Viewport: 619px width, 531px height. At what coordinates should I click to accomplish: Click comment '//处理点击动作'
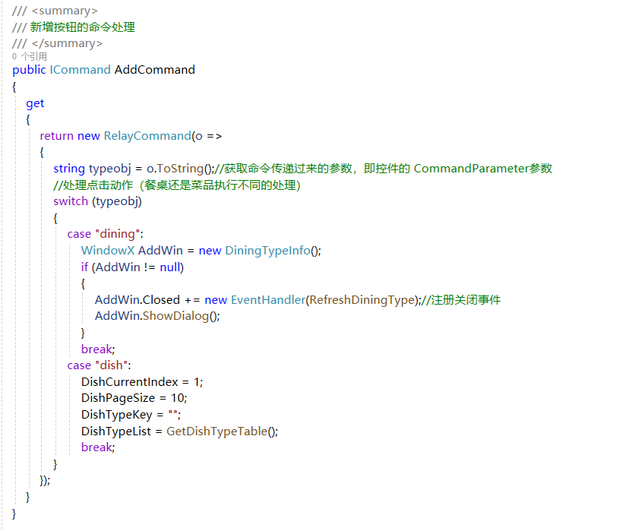[x=93, y=185]
